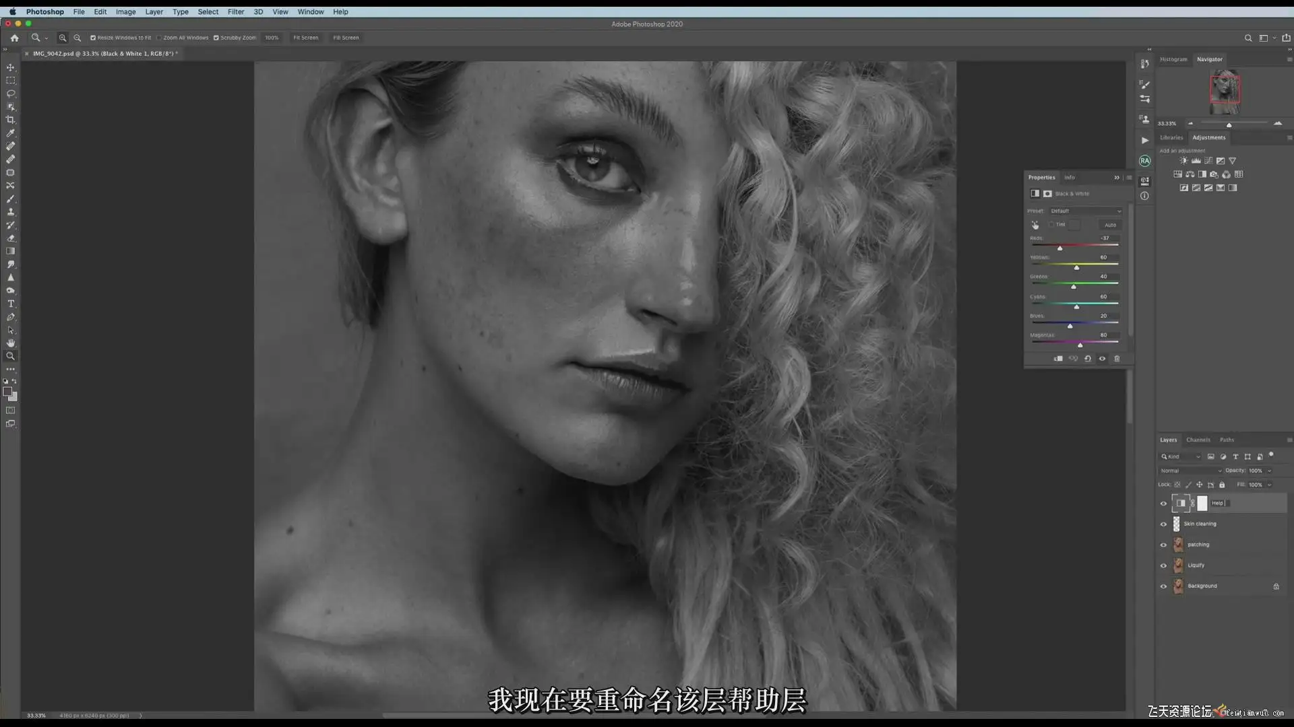Select the Eraser tool
The height and width of the screenshot is (727, 1294).
coord(10,238)
